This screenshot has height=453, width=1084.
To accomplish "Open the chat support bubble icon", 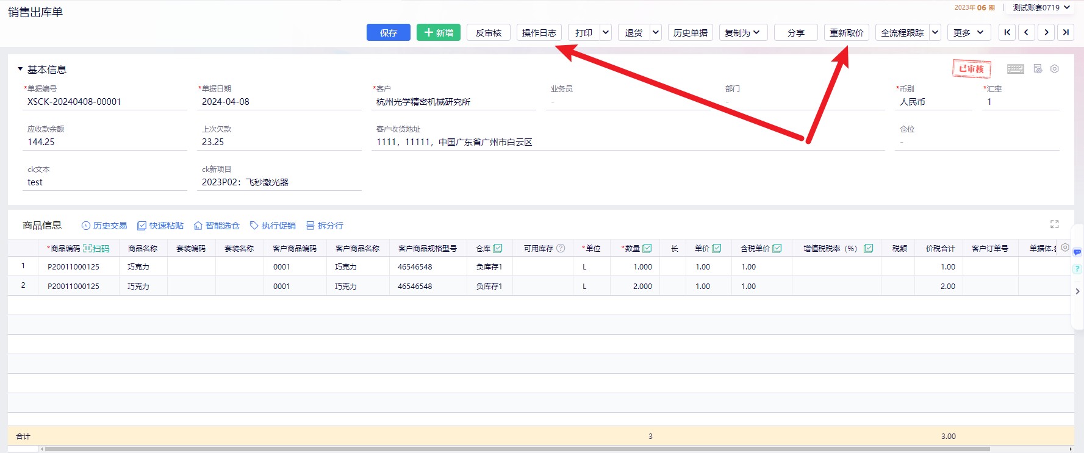I will coord(1077,252).
